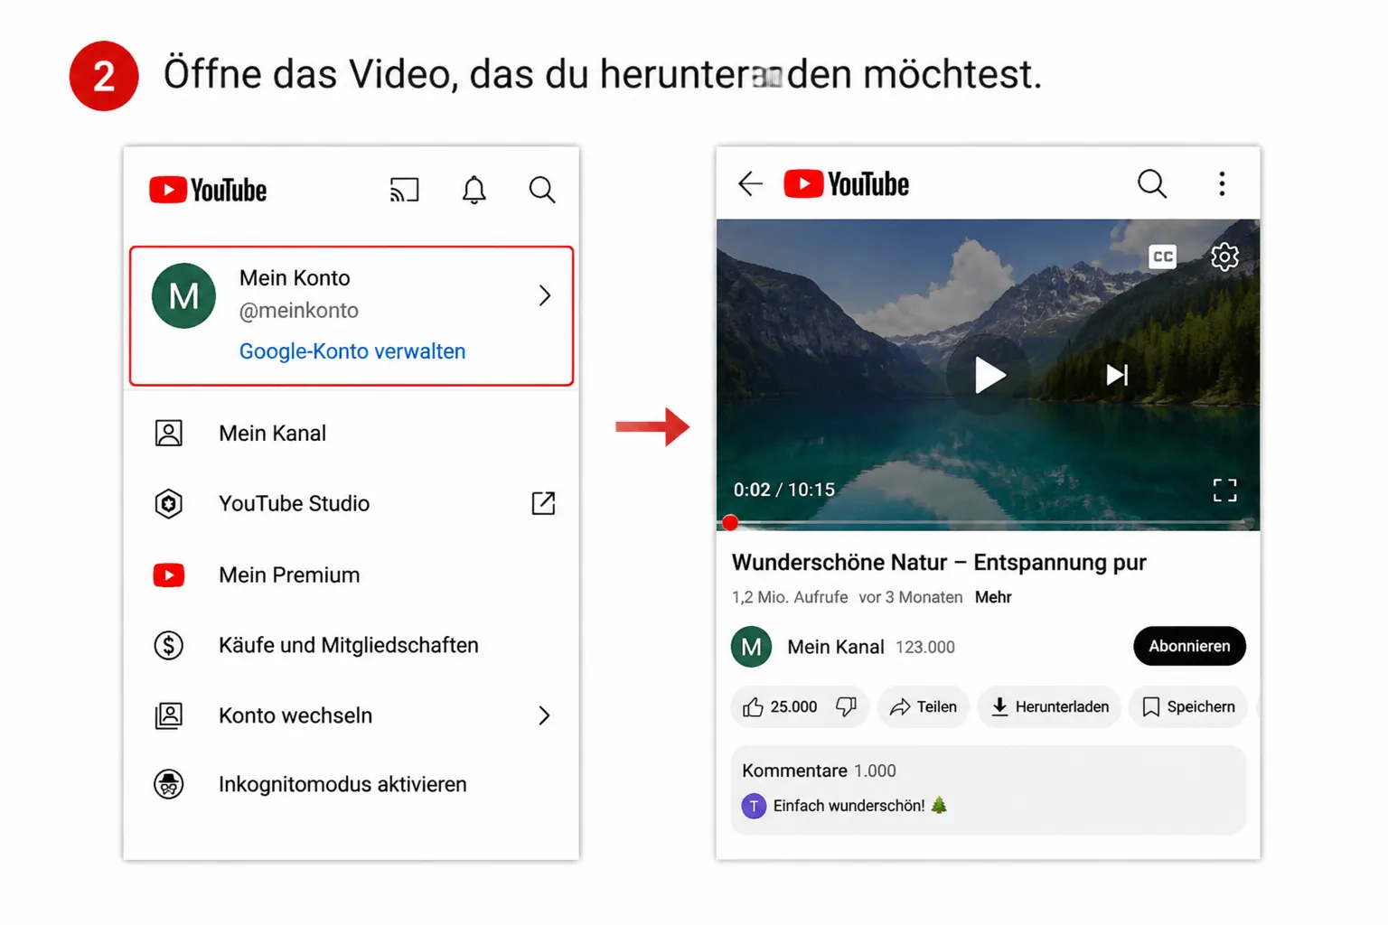Skip to next video button
The height and width of the screenshot is (925, 1388).
tap(1118, 375)
